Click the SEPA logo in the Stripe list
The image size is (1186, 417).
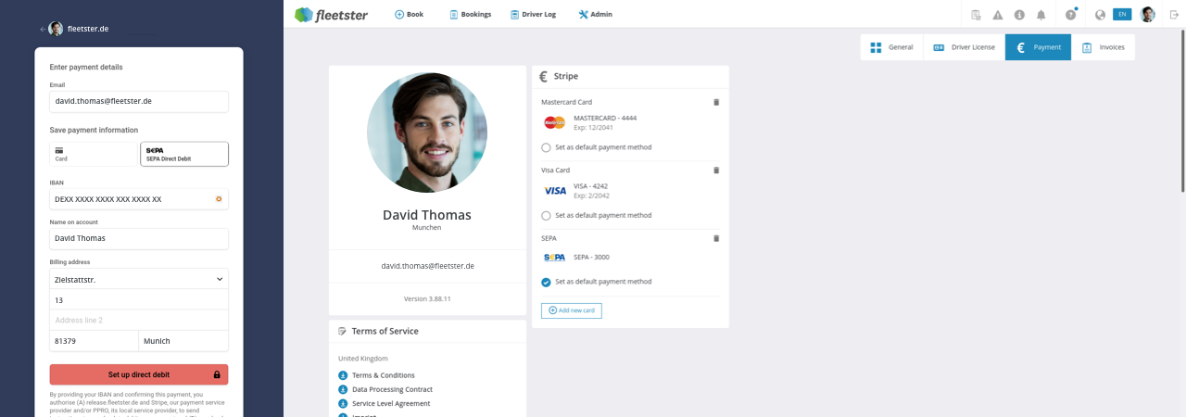554,258
